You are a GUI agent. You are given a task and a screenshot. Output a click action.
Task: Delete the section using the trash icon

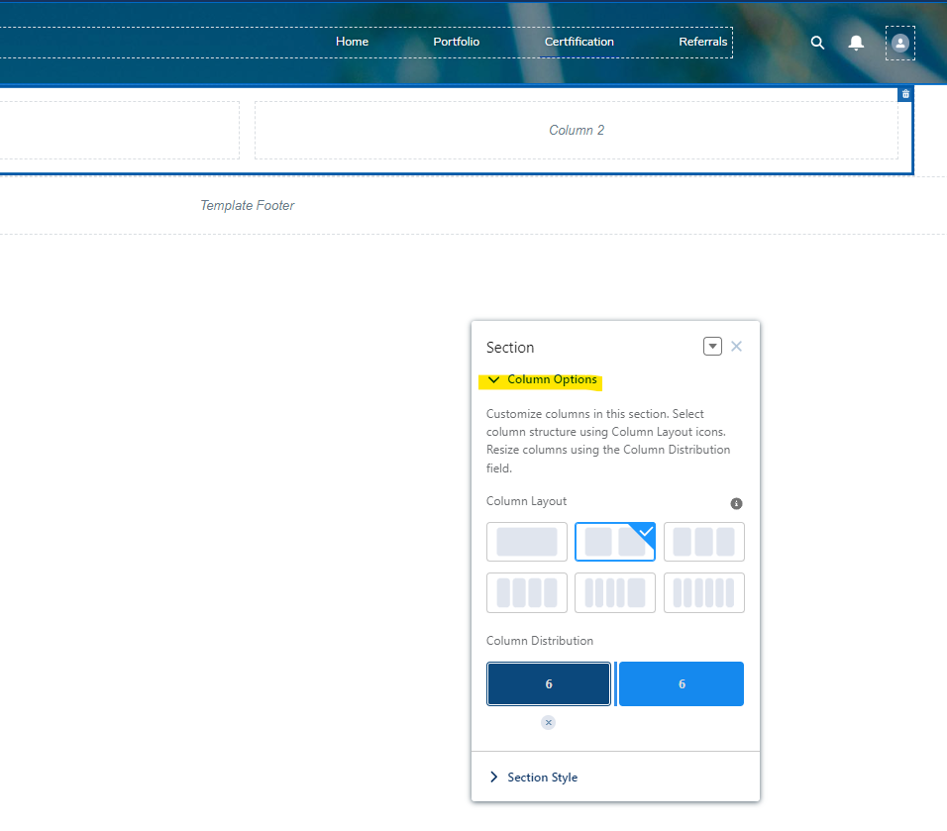pos(904,93)
